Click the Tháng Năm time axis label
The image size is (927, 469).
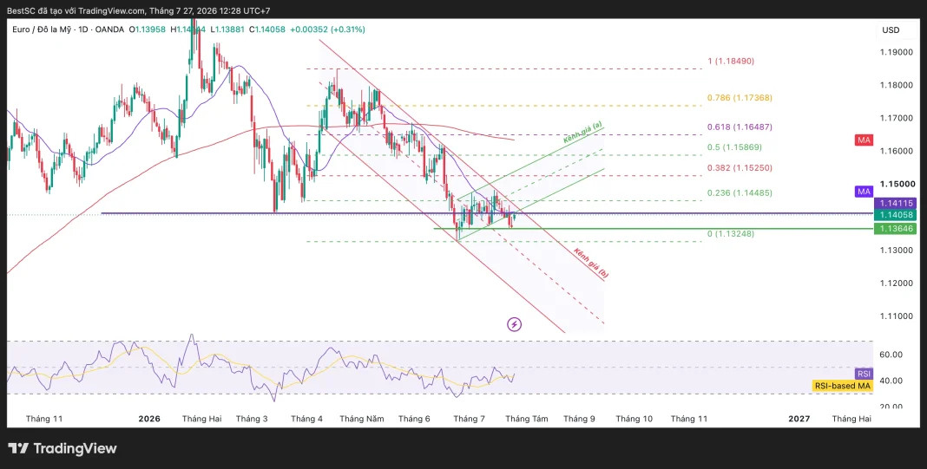362,419
